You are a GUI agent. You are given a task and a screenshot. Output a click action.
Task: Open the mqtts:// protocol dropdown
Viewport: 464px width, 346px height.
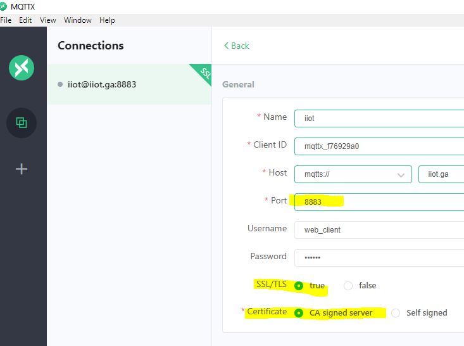click(x=353, y=174)
